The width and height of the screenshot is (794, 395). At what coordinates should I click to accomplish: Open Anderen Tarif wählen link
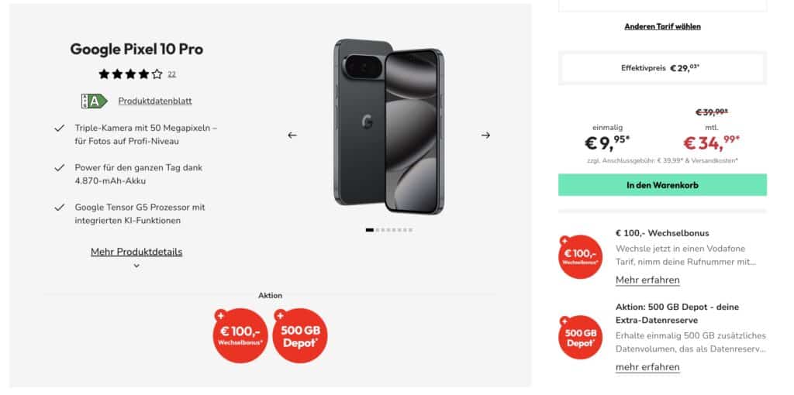click(x=662, y=26)
